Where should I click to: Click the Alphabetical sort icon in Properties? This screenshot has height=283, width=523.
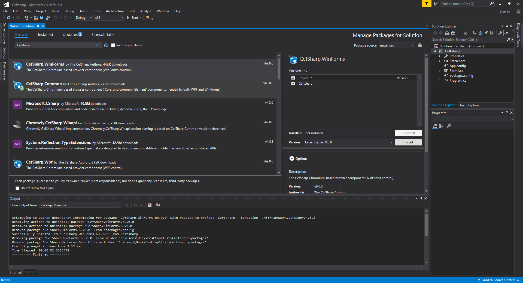(x=441, y=126)
